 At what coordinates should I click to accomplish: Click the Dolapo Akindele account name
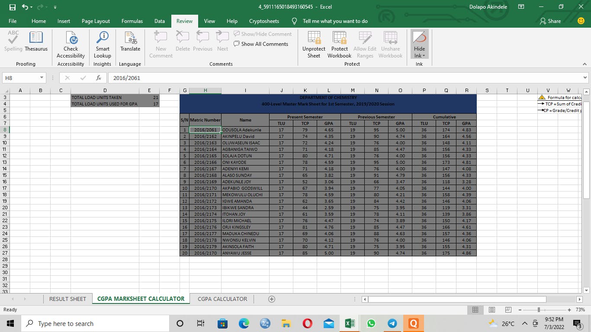[x=488, y=7]
